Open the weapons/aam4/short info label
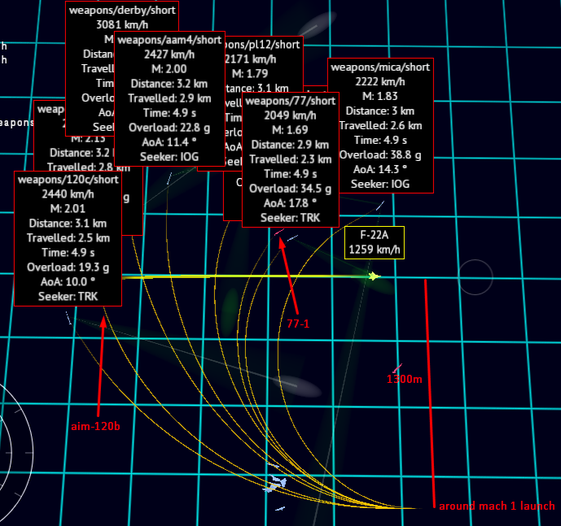The height and width of the screenshot is (526, 561). point(169,99)
